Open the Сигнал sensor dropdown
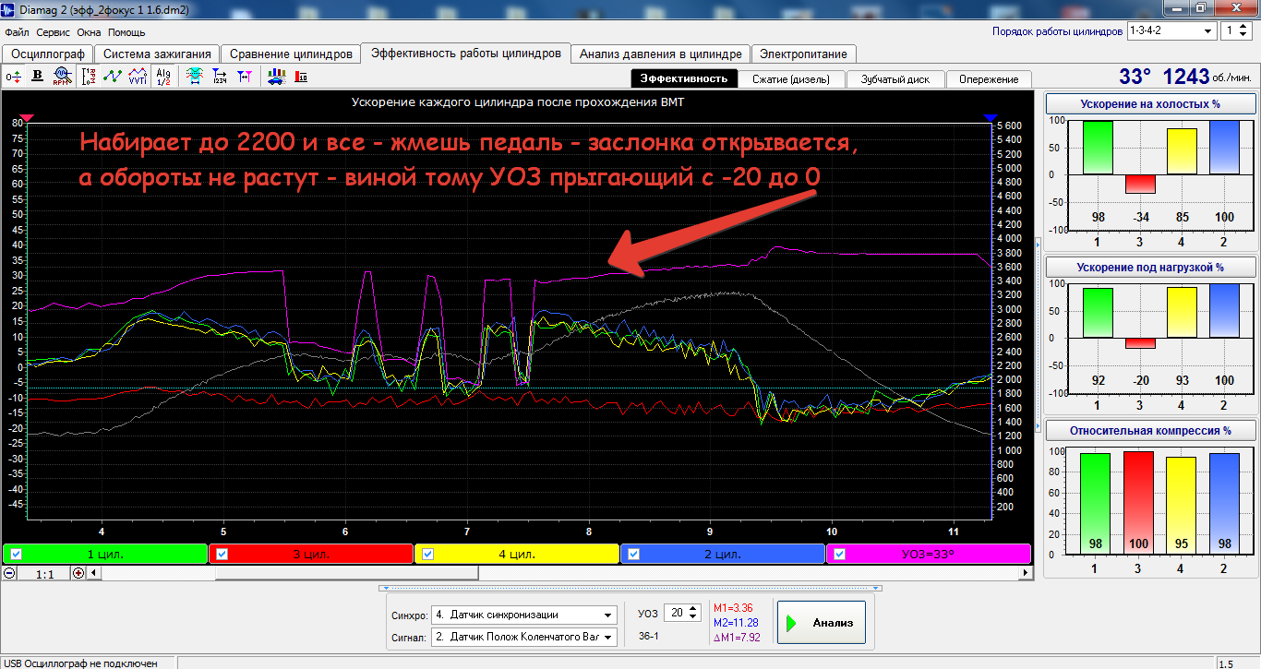 point(524,637)
